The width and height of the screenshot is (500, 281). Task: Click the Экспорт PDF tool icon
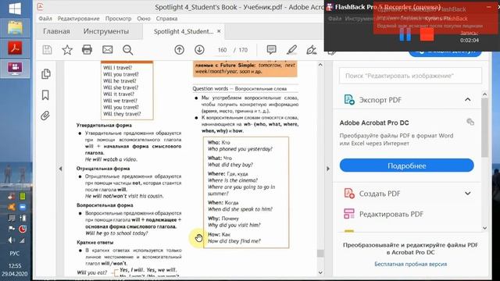[349, 100]
